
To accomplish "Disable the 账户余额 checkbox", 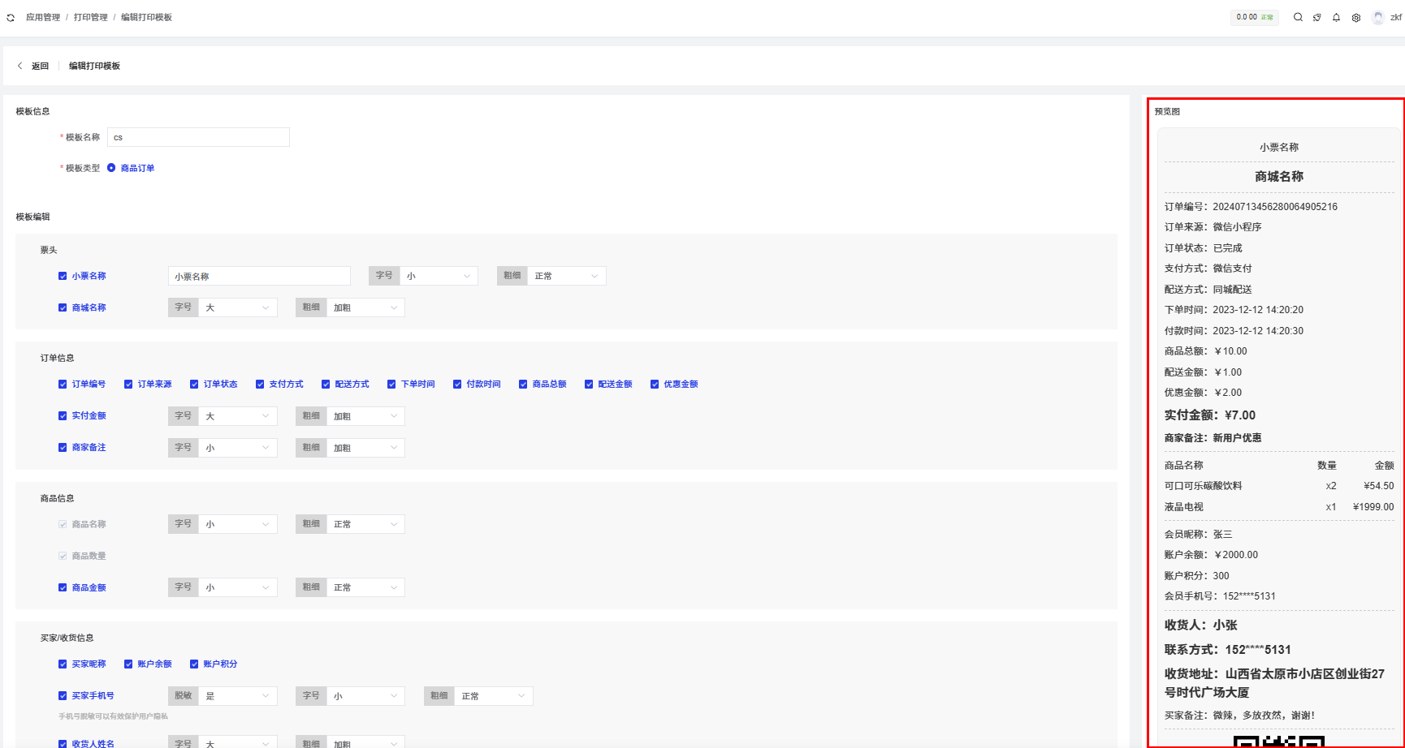I will tap(128, 664).
